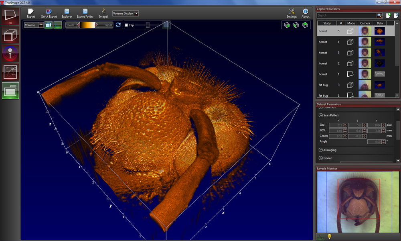Expand the Device section
The image size is (401, 241).
click(x=321, y=158)
